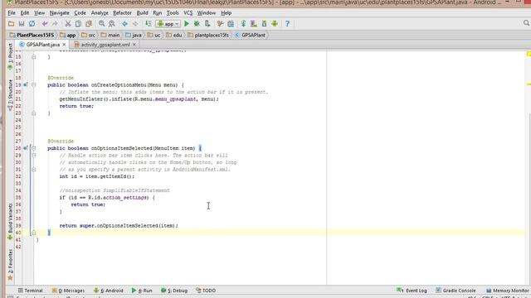The width and height of the screenshot is (531, 298).
Task: Click the Sync Project with Gradle icon
Action: (243, 24)
